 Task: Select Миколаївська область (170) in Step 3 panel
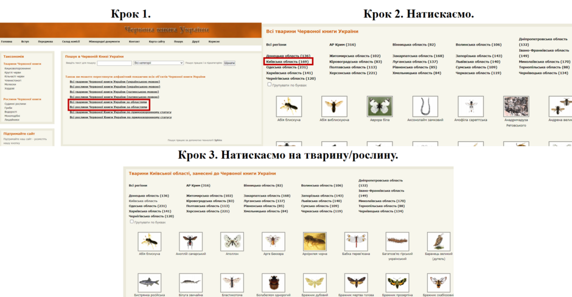tap(382, 201)
